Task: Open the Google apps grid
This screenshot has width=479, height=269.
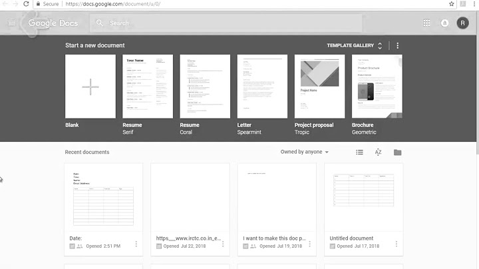Action: click(x=426, y=23)
